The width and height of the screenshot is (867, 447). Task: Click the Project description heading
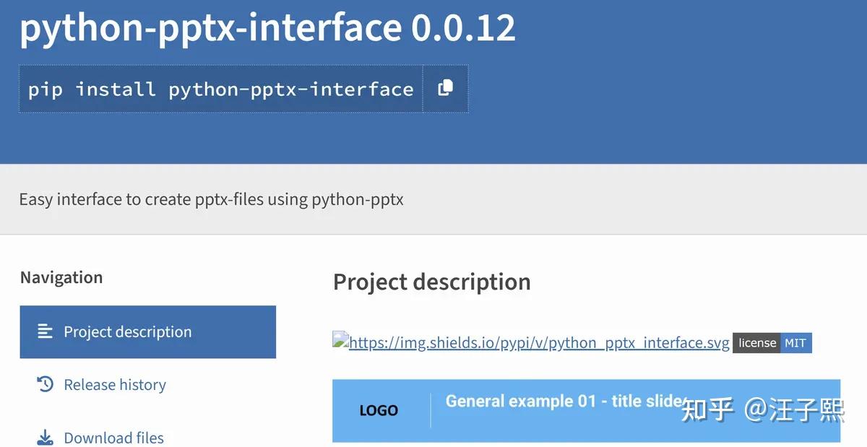click(431, 282)
